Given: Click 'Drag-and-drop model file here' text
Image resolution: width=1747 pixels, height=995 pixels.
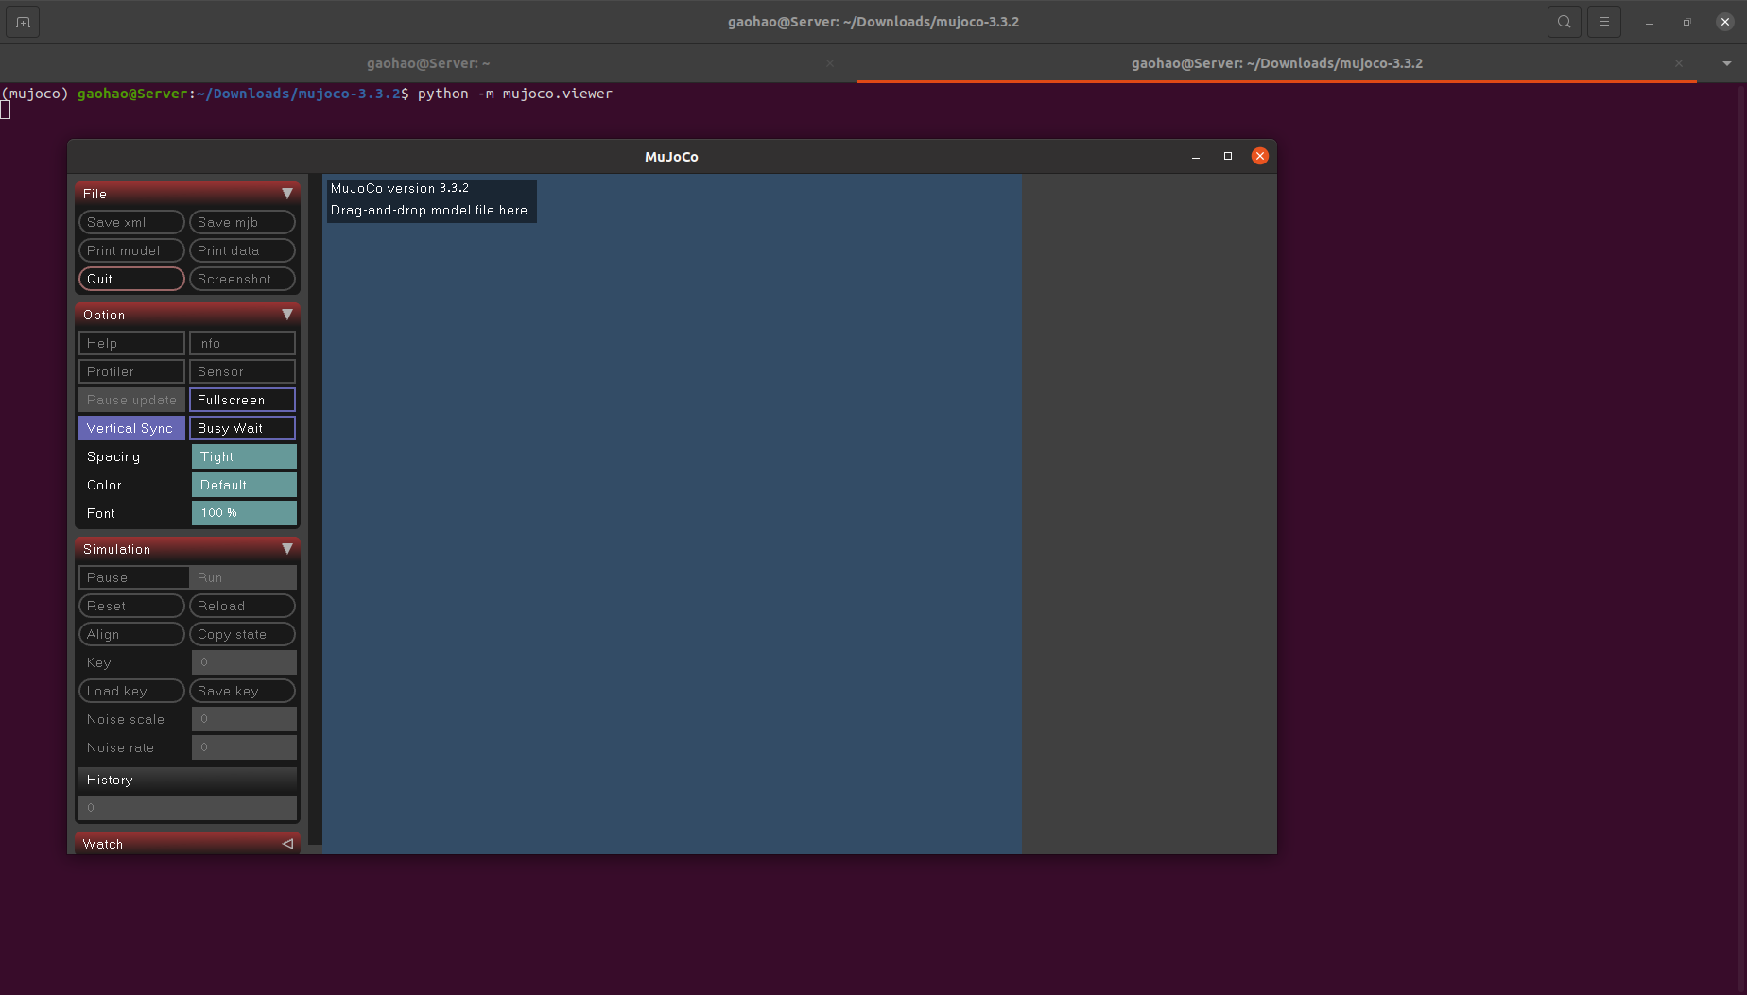Looking at the screenshot, I should click(x=429, y=211).
